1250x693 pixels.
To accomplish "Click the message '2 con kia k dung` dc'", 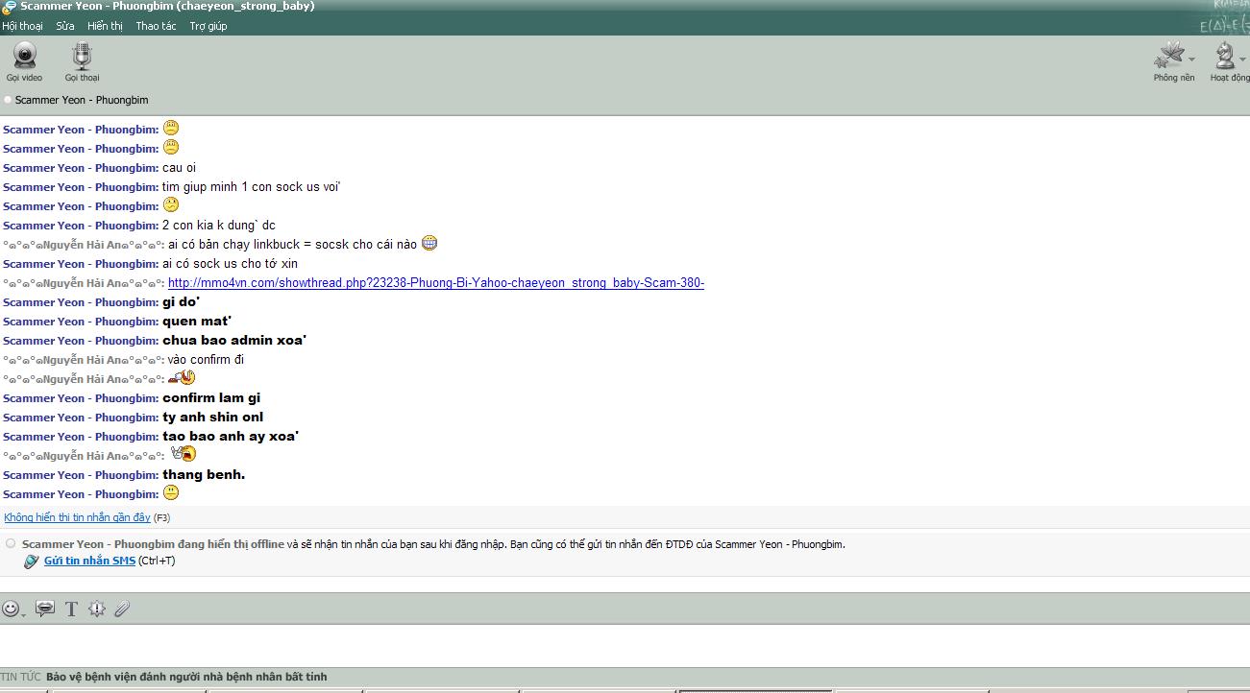I will click(219, 226).
